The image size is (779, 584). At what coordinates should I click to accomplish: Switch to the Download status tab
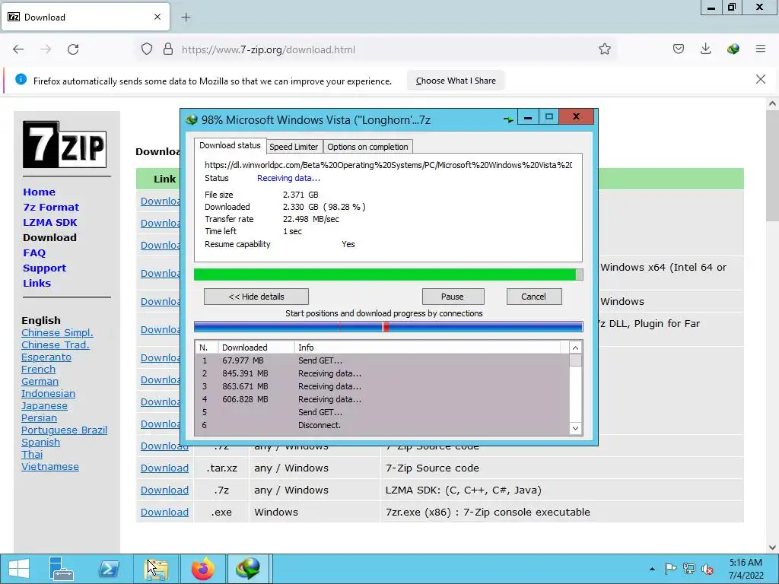[230, 145]
